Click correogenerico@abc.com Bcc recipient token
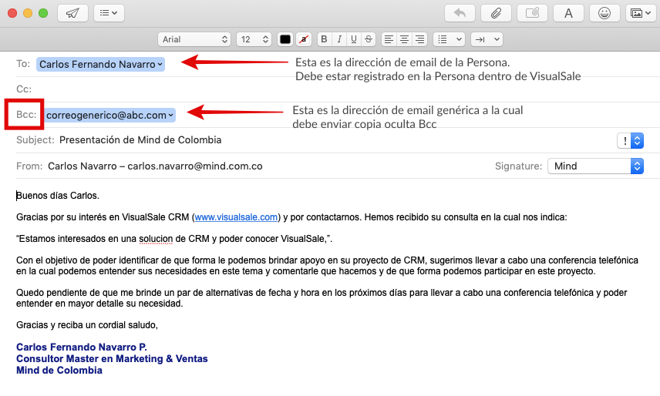 pos(109,116)
